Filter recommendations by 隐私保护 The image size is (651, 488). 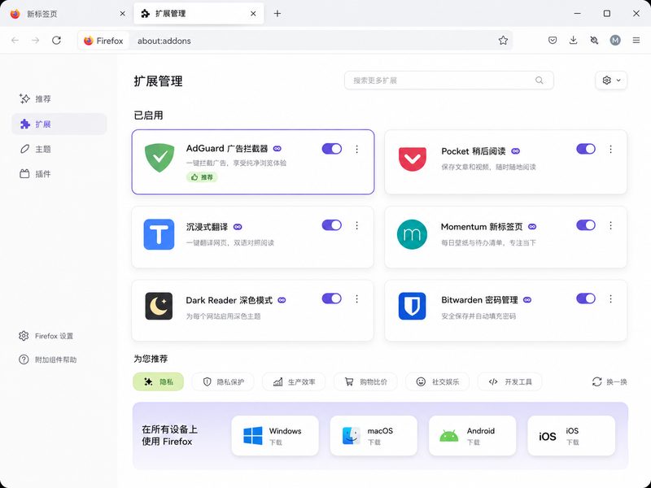pos(223,381)
